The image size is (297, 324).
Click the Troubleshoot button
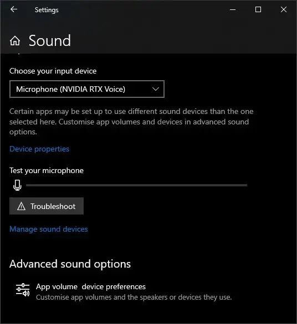(x=47, y=206)
